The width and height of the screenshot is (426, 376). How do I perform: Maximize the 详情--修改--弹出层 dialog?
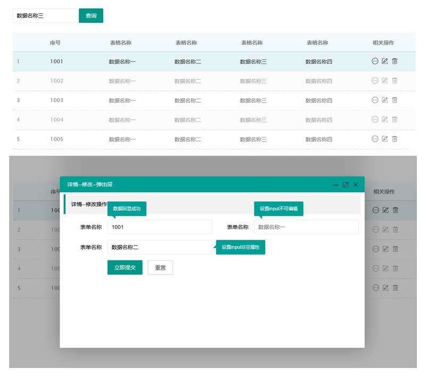tap(346, 185)
